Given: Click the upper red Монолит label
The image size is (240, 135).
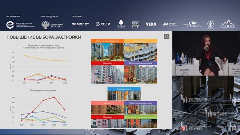Looking at the screenshot, I should (x=107, y=63).
